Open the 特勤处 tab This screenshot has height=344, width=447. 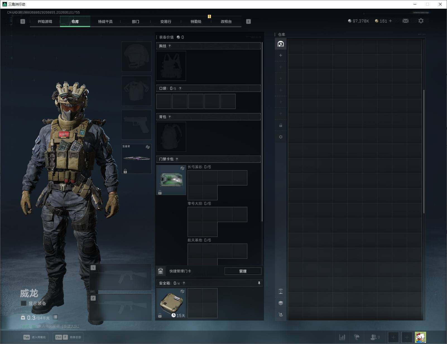point(196,21)
